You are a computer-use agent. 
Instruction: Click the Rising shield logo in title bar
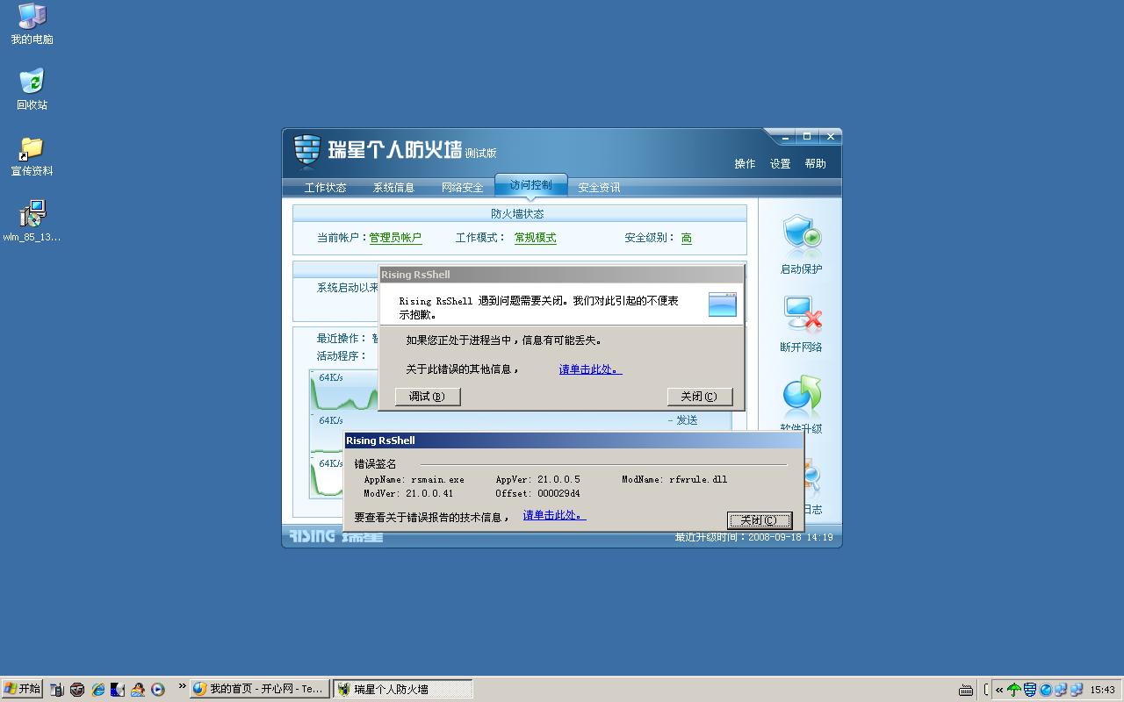click(x=306, y=149)
